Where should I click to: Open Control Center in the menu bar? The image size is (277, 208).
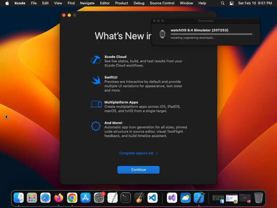[x=232, y=3]
